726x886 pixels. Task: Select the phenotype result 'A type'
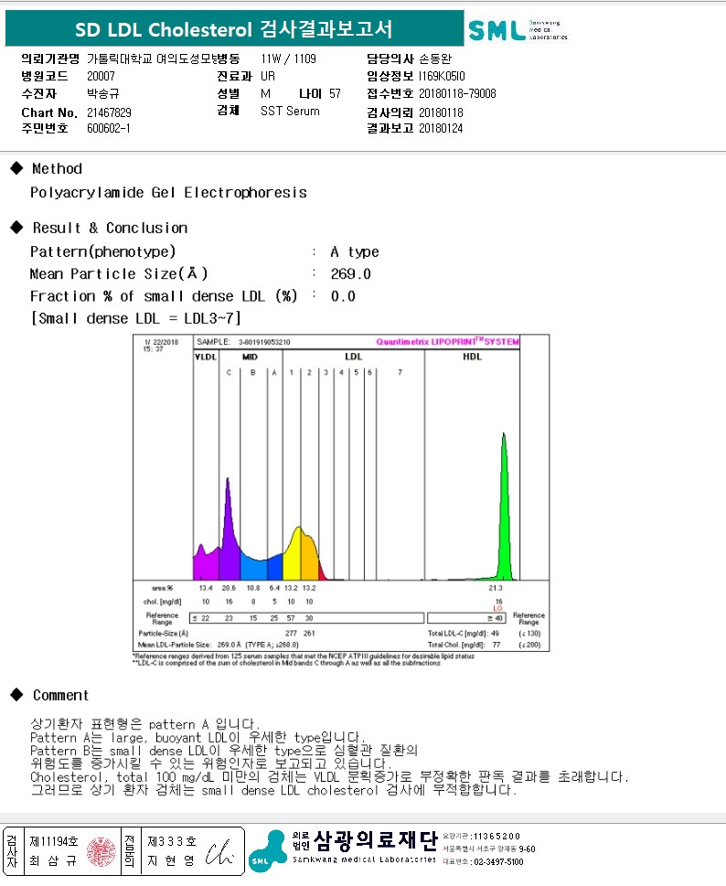pos(354,251)
